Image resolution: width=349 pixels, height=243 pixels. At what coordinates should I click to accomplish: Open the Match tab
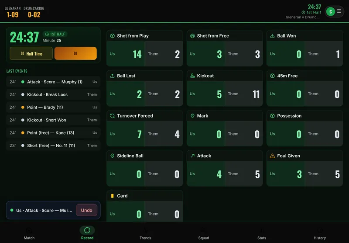click(x=29, y=233)
